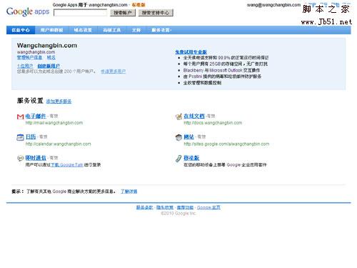Switch to the 信息中心 dashboard tab
Screen dimensions: 357x268
(x=21, y=30)
